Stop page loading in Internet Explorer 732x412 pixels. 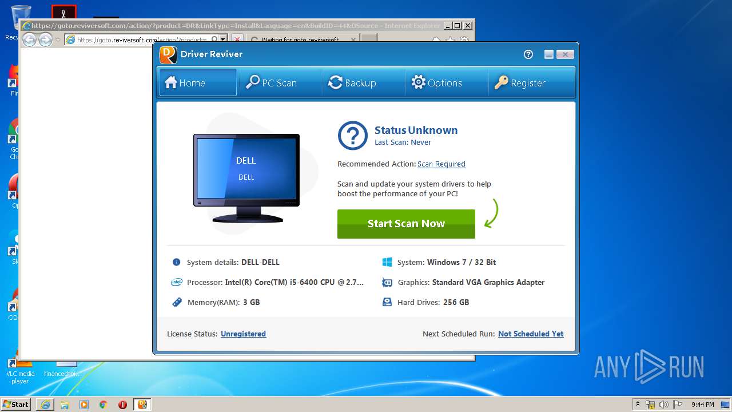click(237, 39)
